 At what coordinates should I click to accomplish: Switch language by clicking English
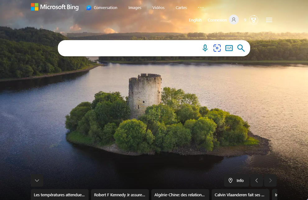click(x=195, y=20)
